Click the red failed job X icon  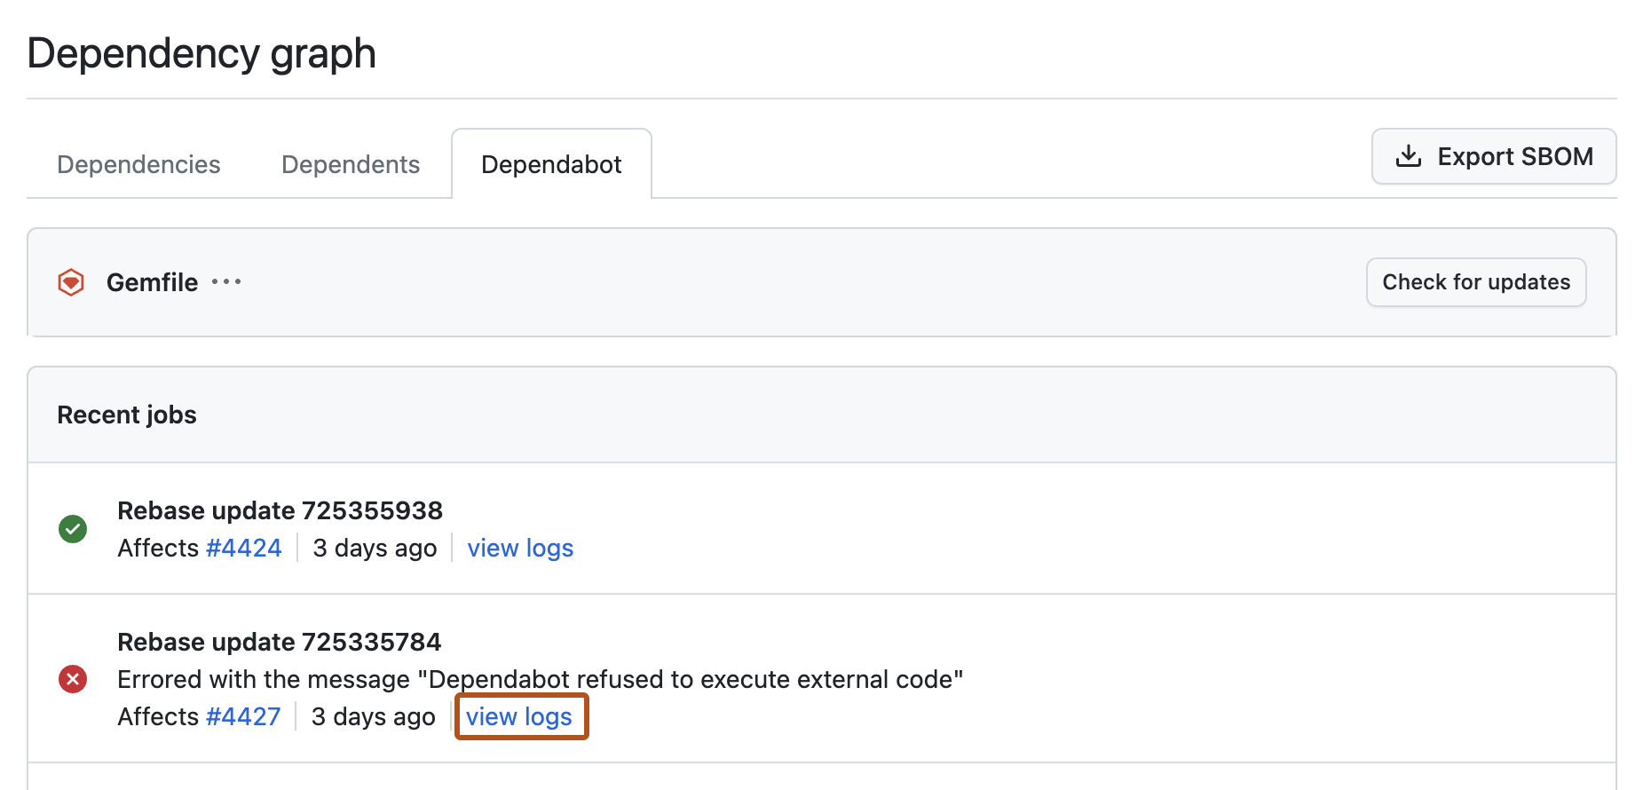(73, 680)
